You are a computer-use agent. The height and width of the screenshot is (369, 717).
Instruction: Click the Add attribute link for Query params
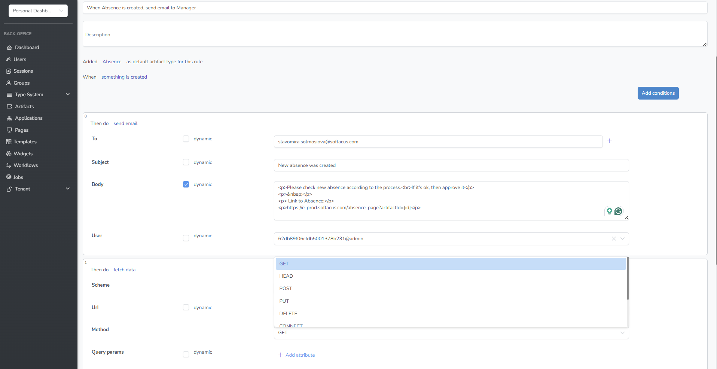tap(296, 355)
